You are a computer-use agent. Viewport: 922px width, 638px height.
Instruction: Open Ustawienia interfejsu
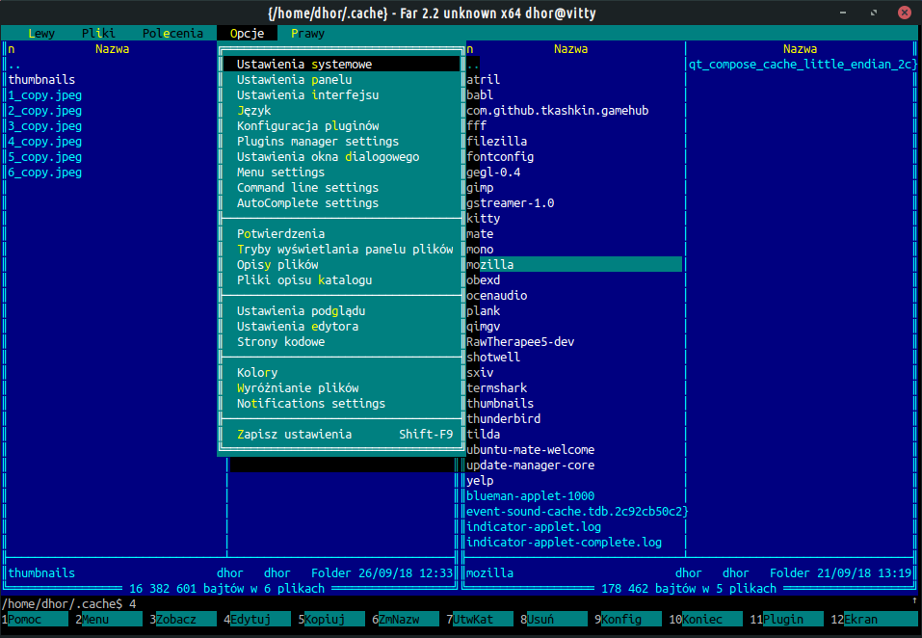tap(341, 94)
